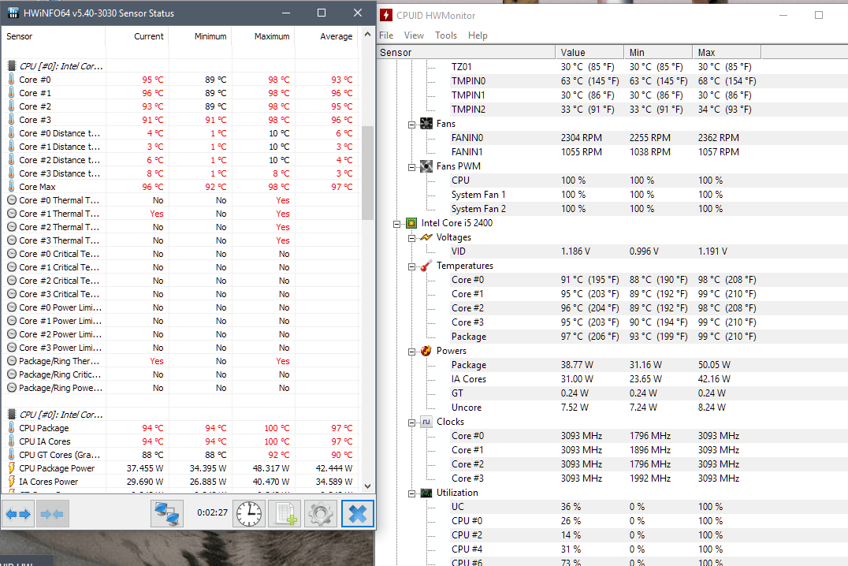Click the circle icon beside Core #0 Thermal Throttling
Viewport: 848px width, 566px height.
[x=11, y=199]
